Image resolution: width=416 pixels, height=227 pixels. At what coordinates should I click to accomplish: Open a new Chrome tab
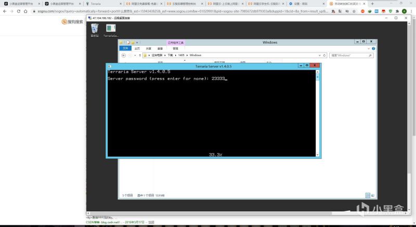pos(372,4)
